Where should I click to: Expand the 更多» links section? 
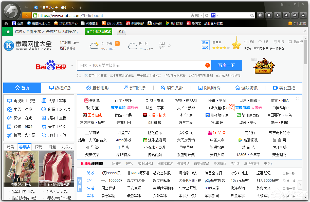(x=268, y=164)
